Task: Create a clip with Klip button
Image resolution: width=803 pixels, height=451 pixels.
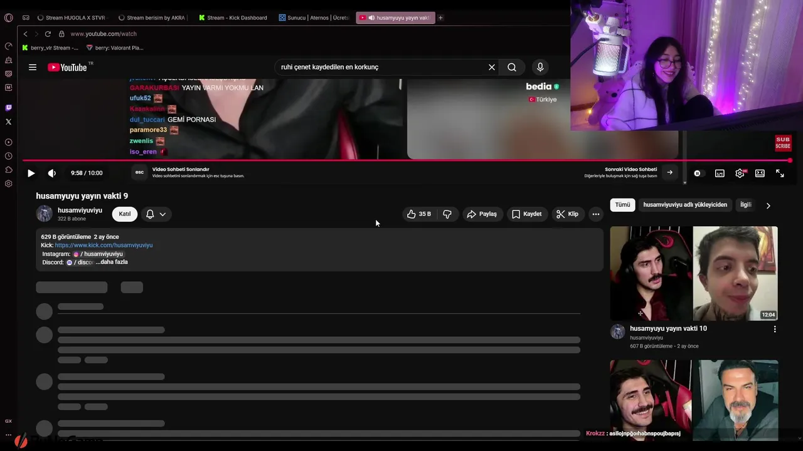Action: click(568, 214)
